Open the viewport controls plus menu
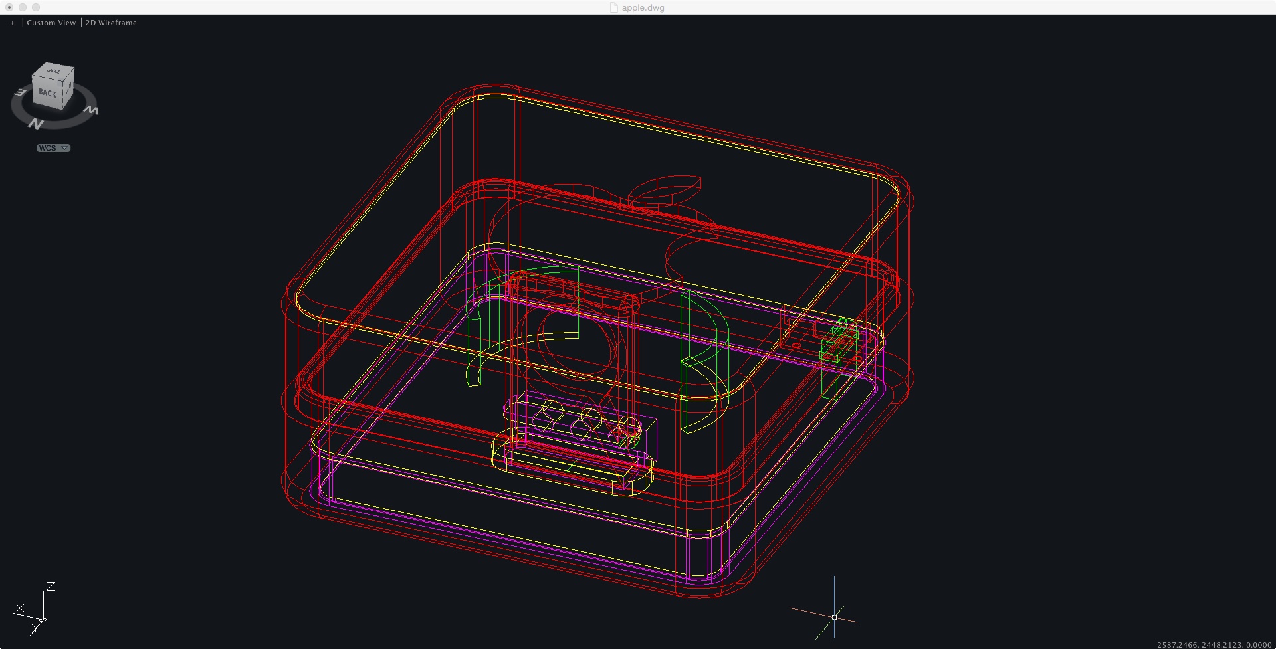 click(12, 23)
